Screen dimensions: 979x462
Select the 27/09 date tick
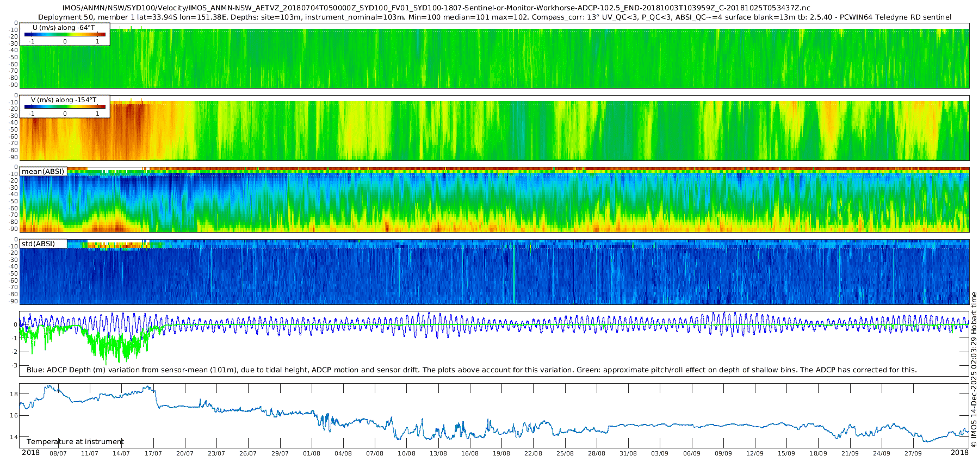(x=913, y=454)
